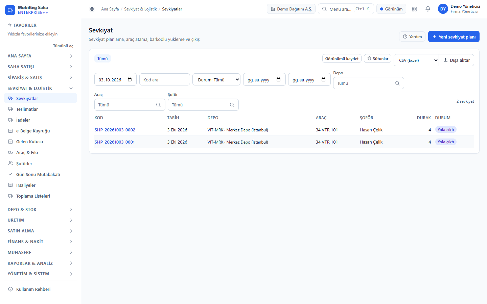Select Sevkiyatlar in sidebar

(40, 98)
